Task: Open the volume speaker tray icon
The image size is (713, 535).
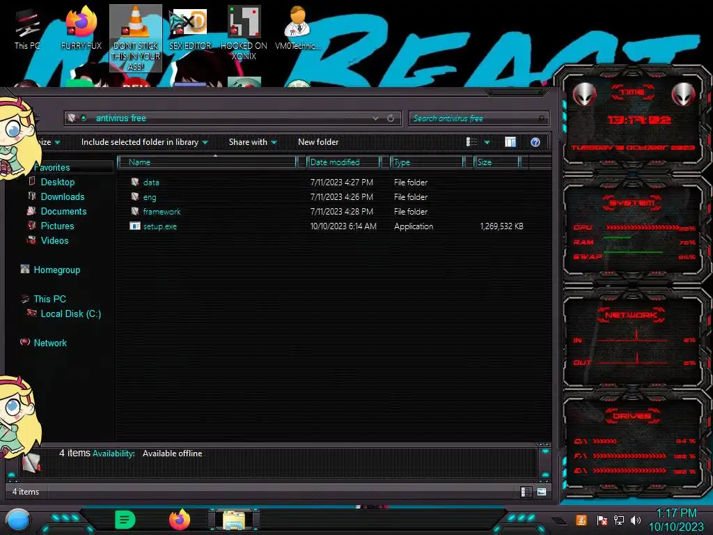Action: [636, 520]
